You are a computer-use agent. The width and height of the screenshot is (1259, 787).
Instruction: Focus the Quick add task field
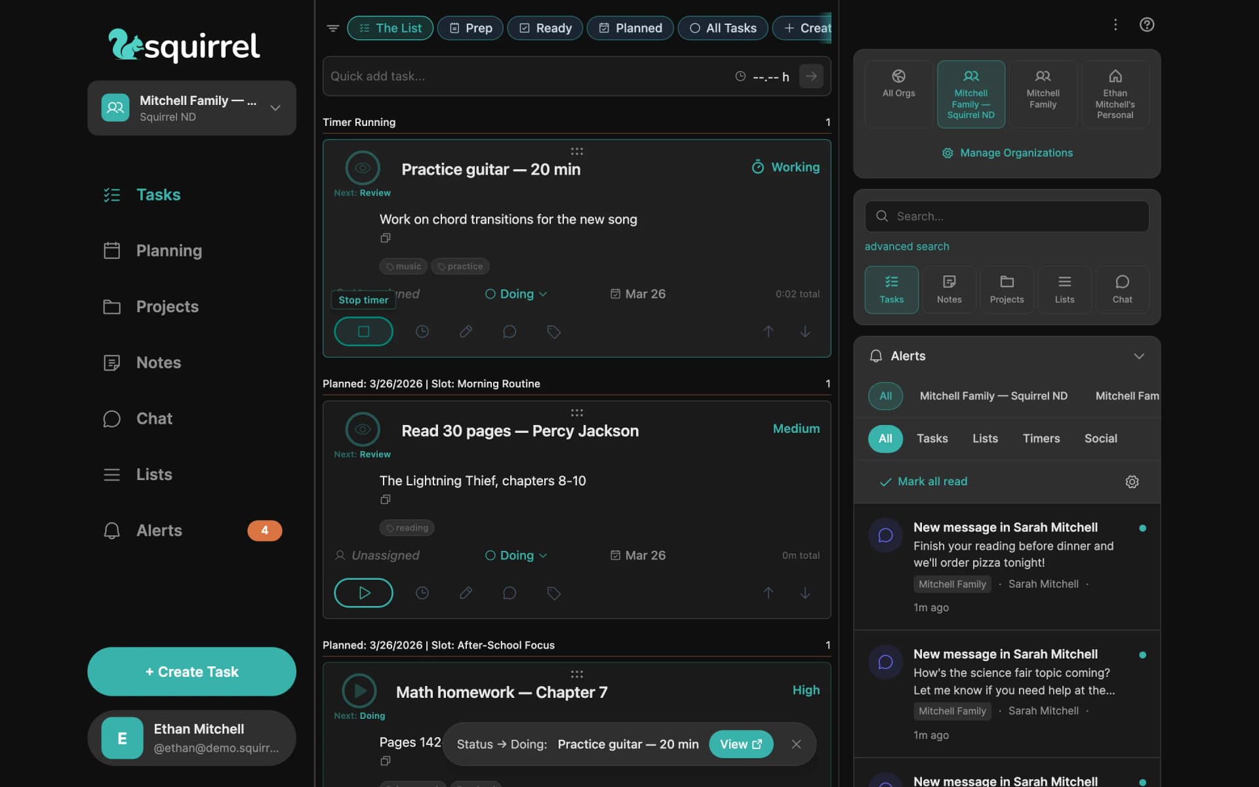pos(528,76)
